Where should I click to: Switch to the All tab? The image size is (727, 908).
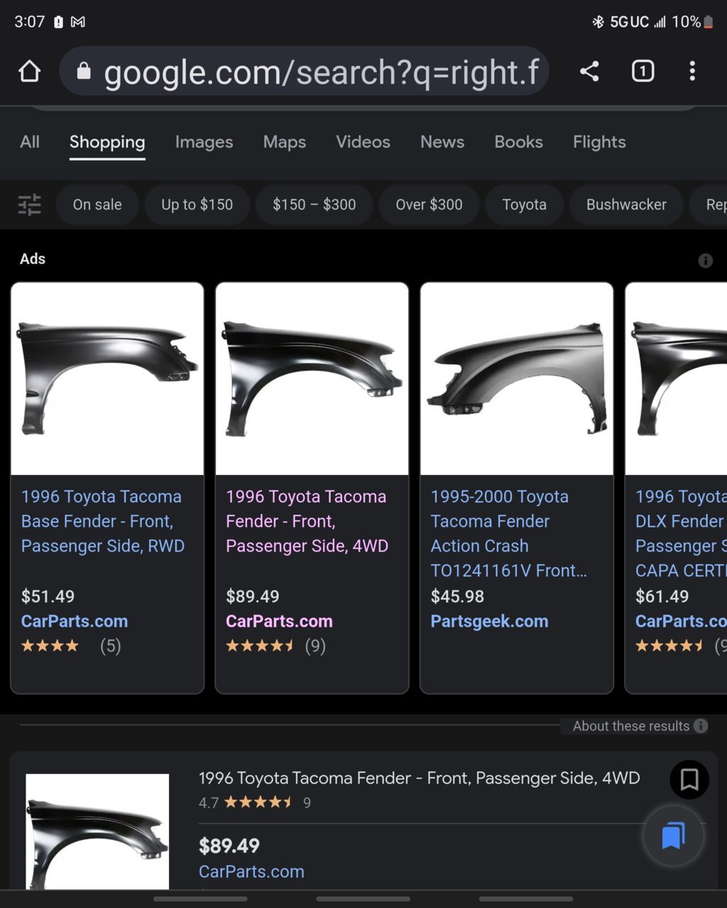click(30, 142)
